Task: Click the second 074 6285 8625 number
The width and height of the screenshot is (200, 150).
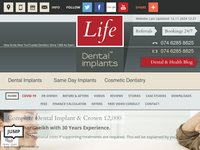Action: (177, 51)
